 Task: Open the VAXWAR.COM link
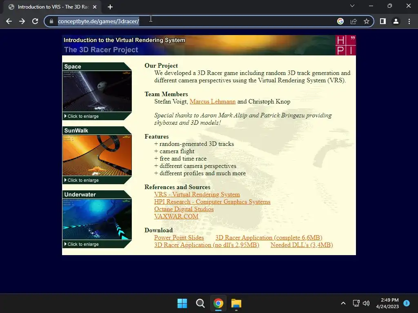pyautogui.click(x=176, y=216)
